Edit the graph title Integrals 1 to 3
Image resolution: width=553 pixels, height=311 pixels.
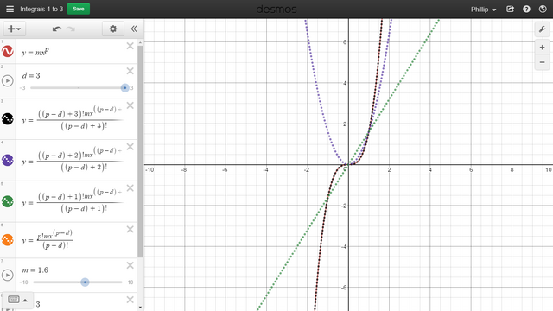pyautogui.click(x=41, y=10)
